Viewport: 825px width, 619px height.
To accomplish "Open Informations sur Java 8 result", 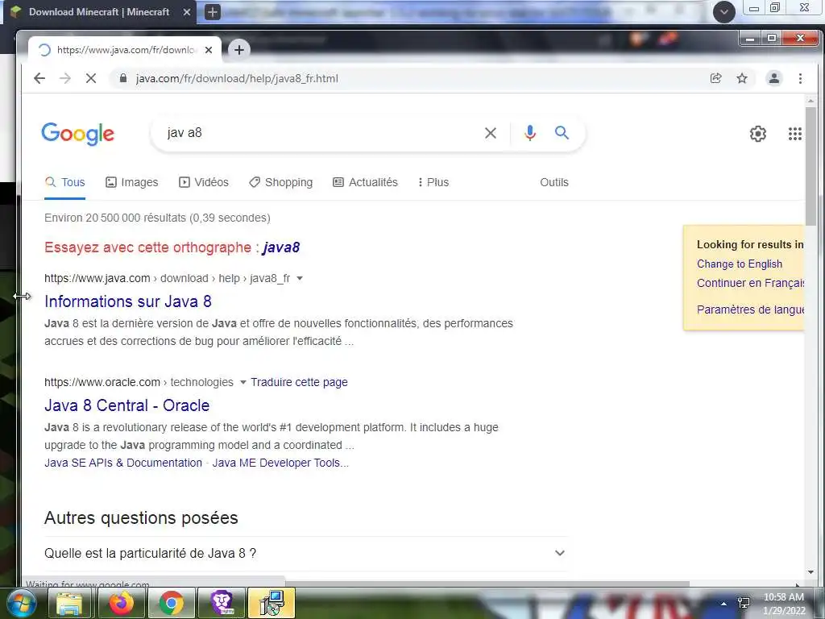I will point(128,301).
